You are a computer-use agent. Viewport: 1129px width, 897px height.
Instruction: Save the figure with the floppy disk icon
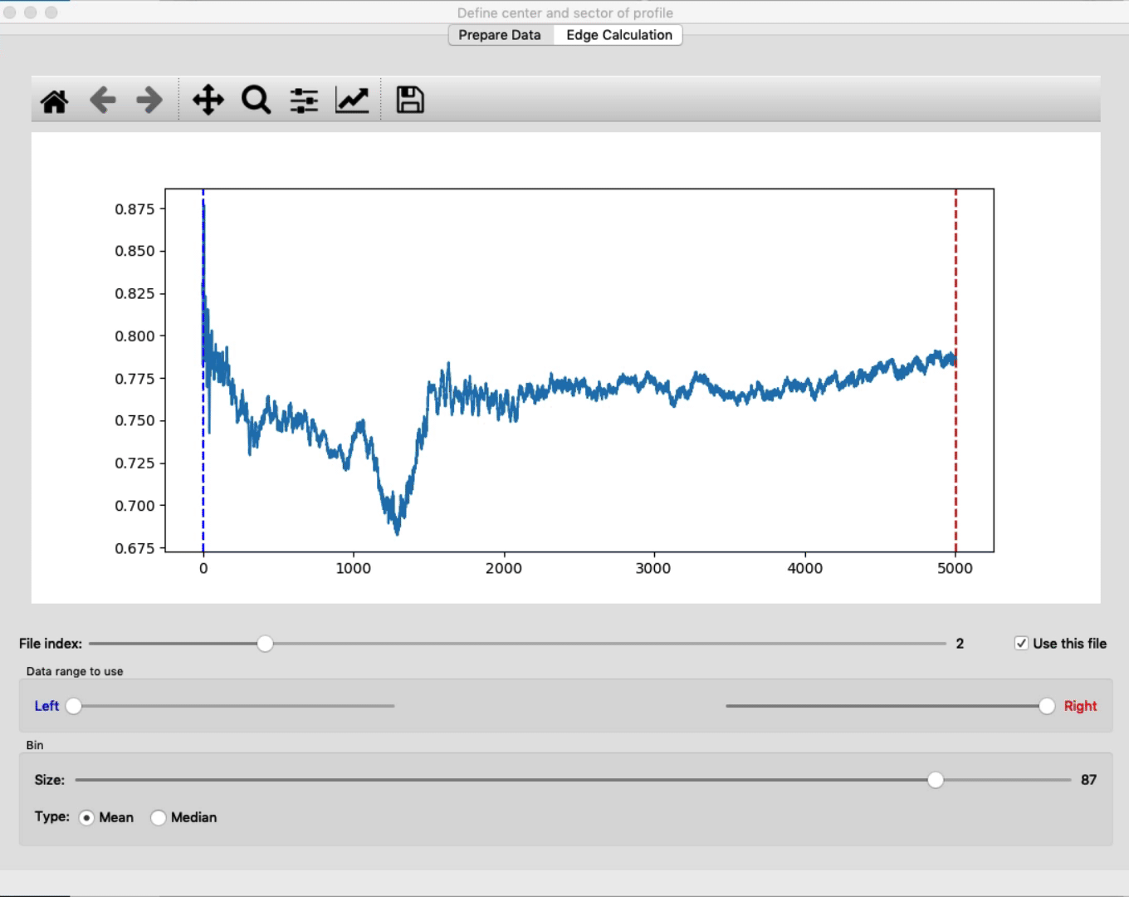point(410,100)
